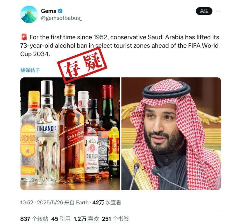Open the 837 个转帖 reposts list
The height and width of the screenshot is (223, 237).
(34, 219)
